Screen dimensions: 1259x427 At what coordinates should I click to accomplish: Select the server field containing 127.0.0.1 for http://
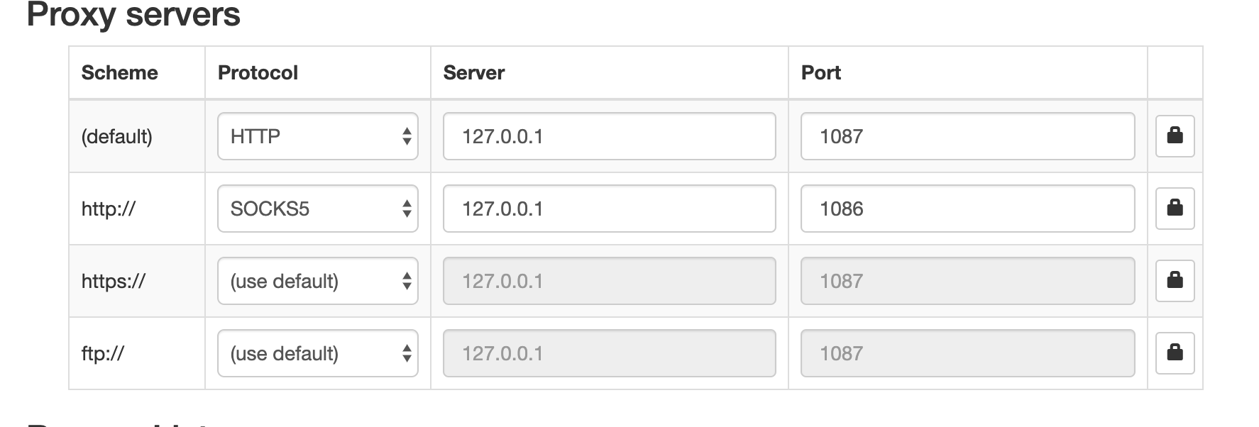(608, 209)
